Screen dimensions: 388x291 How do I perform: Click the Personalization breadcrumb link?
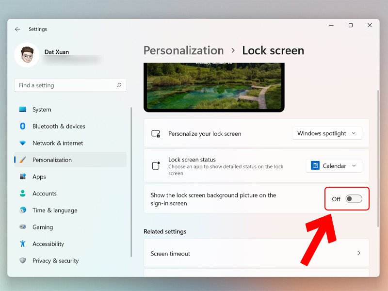[x=183, y=50]
